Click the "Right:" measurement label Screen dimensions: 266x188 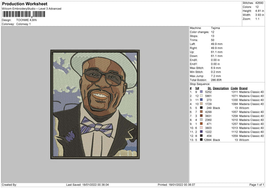click(193, 48)
